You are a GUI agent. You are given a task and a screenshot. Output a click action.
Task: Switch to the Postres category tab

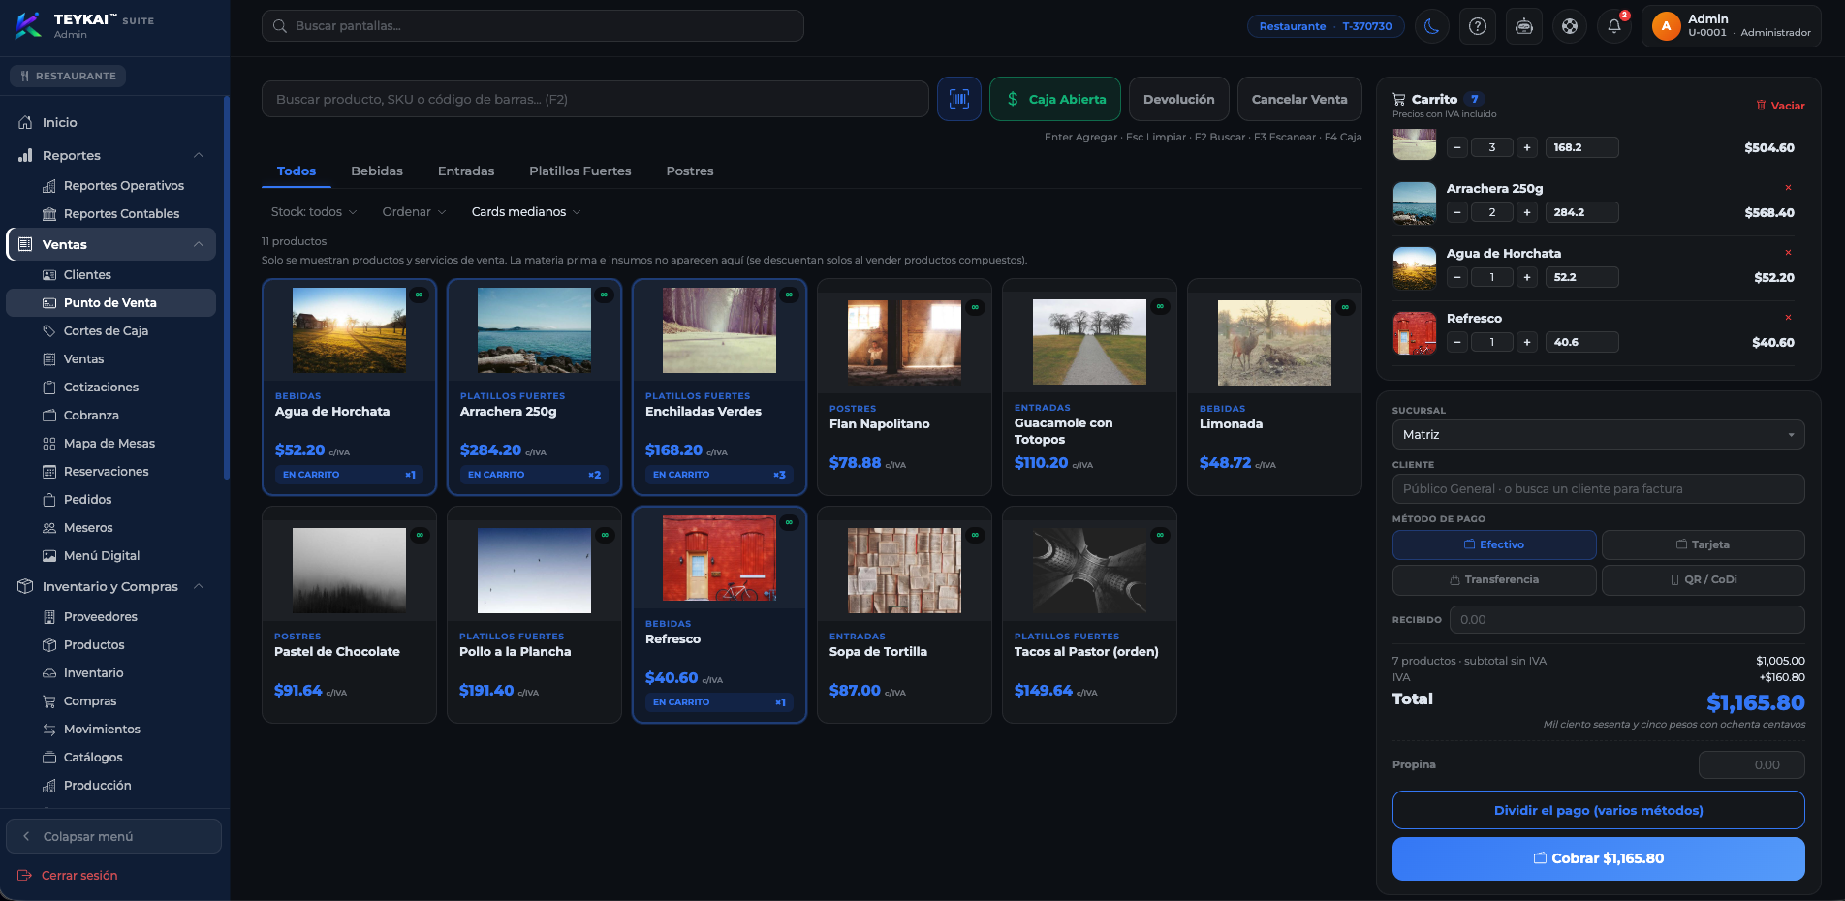click(690, 171)
